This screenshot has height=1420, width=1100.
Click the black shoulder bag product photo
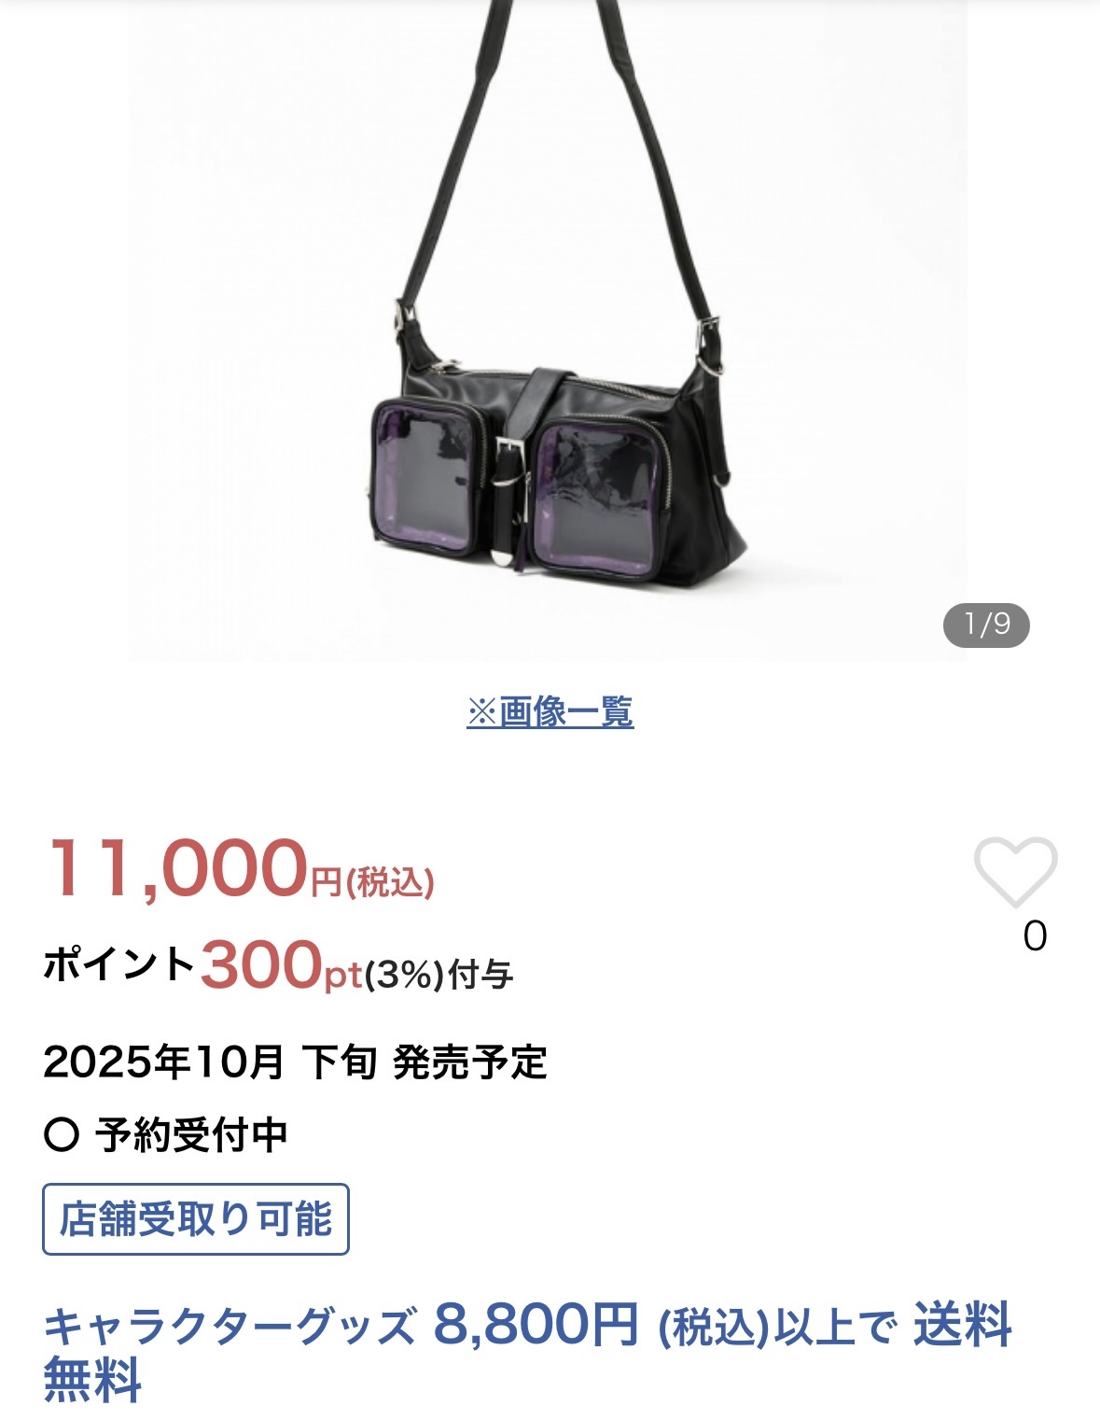pyautogui.click(x=548, y=330)
